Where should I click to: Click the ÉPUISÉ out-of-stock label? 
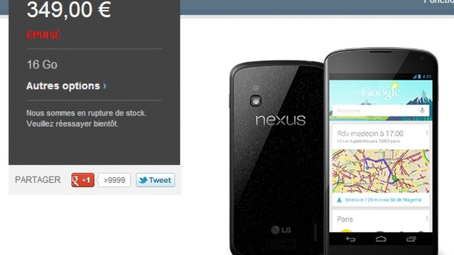coord(44,35)
